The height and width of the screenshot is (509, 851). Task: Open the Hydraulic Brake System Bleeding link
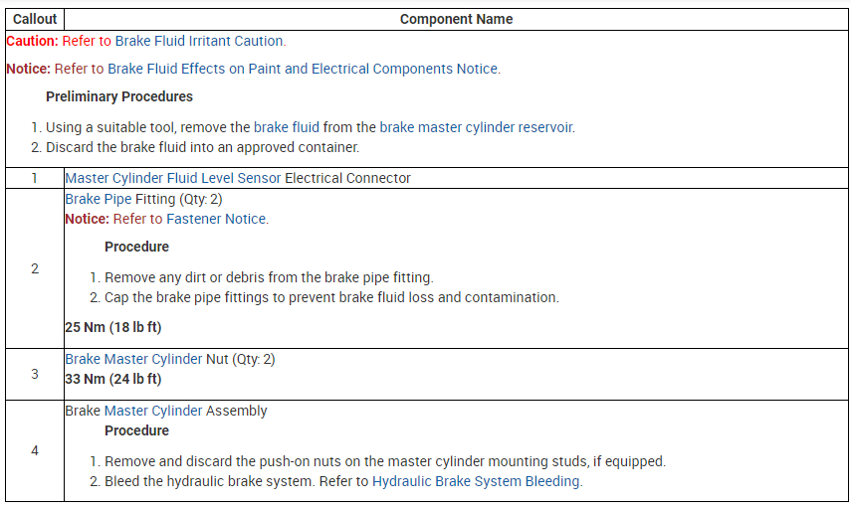(x=476, y=481)
